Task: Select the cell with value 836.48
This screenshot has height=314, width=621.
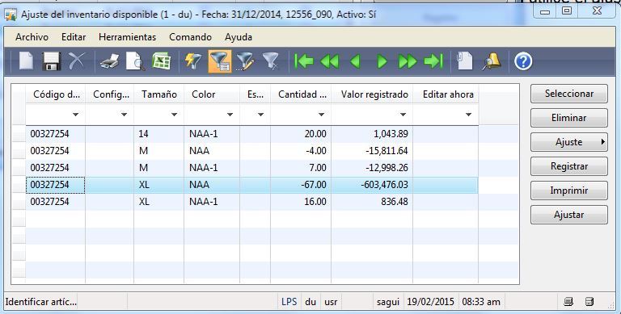Action: (x=372, y=202)
